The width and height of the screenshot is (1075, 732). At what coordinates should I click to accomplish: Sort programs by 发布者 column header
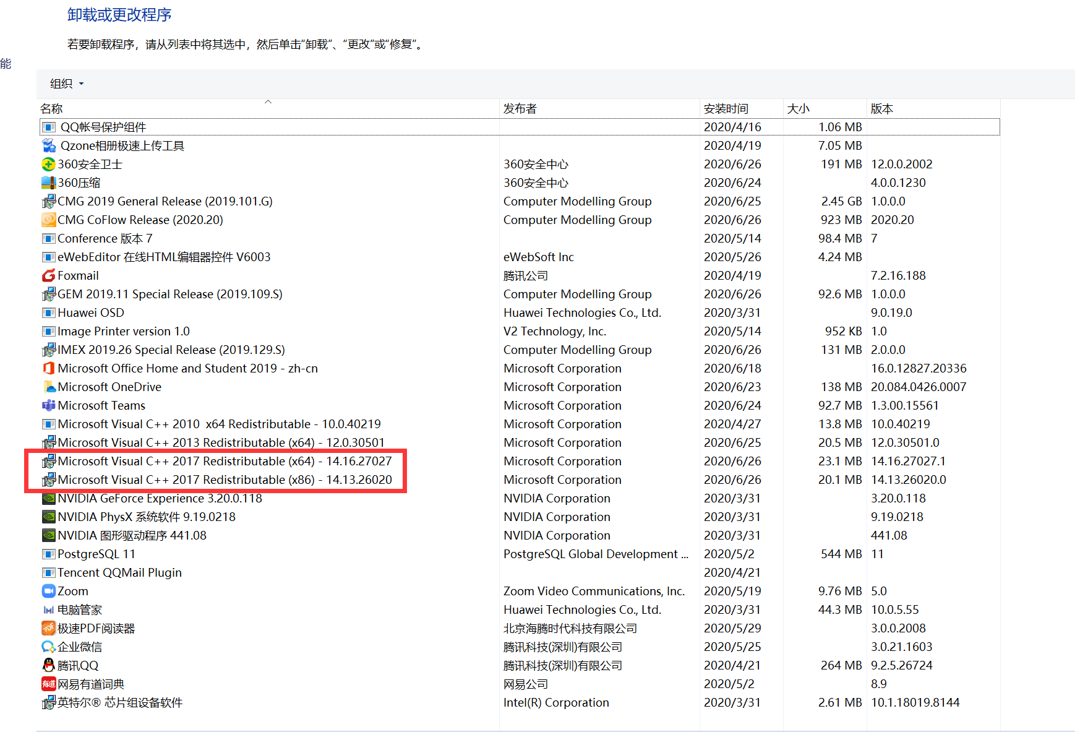coord(520,109)
